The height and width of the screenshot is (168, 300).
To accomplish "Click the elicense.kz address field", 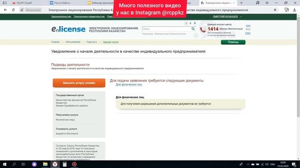I will 33,10.
